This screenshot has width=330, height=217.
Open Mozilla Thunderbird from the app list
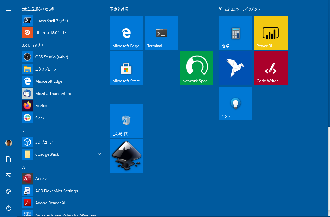click(62, 94)
